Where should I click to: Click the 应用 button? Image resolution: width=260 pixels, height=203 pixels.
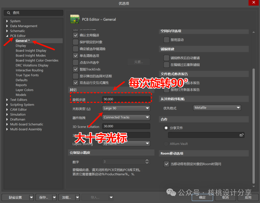coord(248,197)
